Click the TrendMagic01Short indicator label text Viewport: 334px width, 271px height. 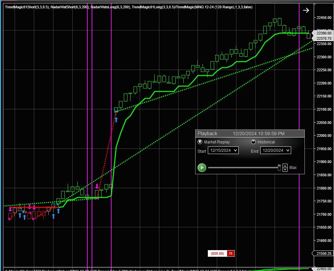(x=27, y=7)
